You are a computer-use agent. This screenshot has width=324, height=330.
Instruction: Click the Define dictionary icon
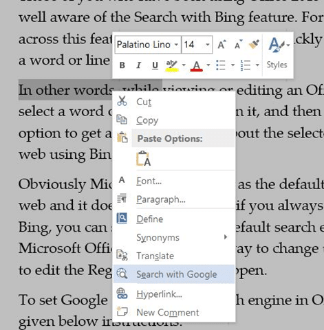(x=122, y=219)
